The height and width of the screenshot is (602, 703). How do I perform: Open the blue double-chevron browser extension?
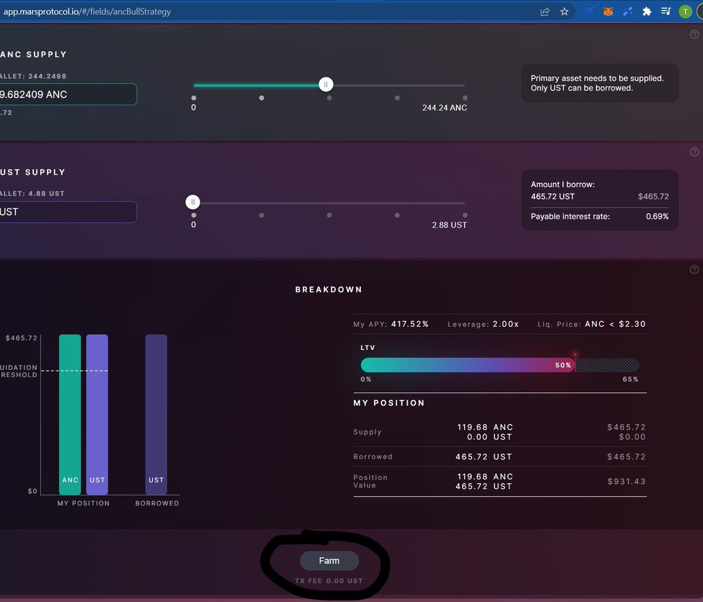click(x=589, y=11)
